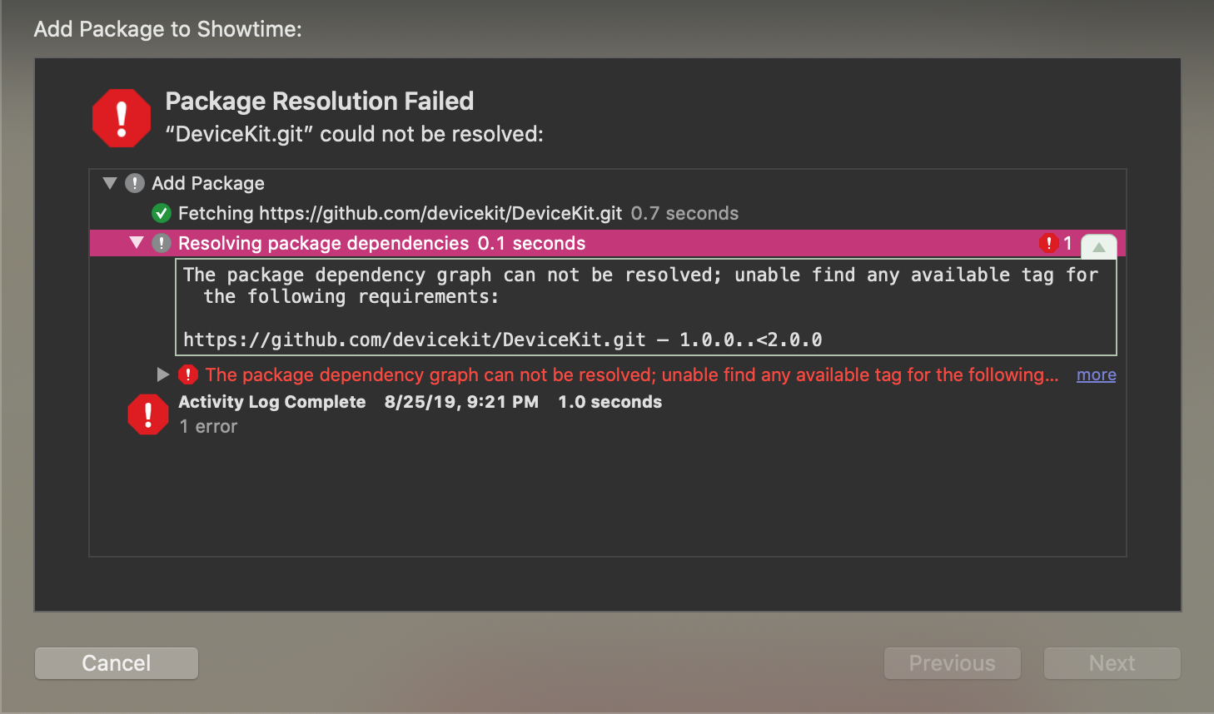The width and height of the screenshot is (1214, 714).
Task: Click the red error octagon beside Package Resolution Failed
Action: click(121, 117)
